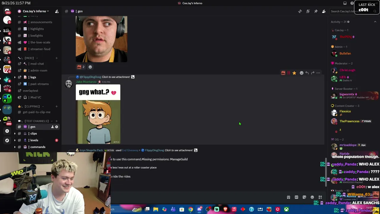
Task: Collapse the MOD channel category
Action: click(x=29, y=58)
